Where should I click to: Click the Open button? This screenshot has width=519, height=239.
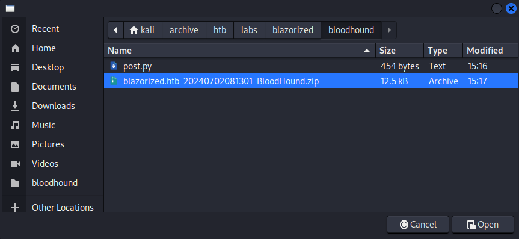[x=483, y=225]
